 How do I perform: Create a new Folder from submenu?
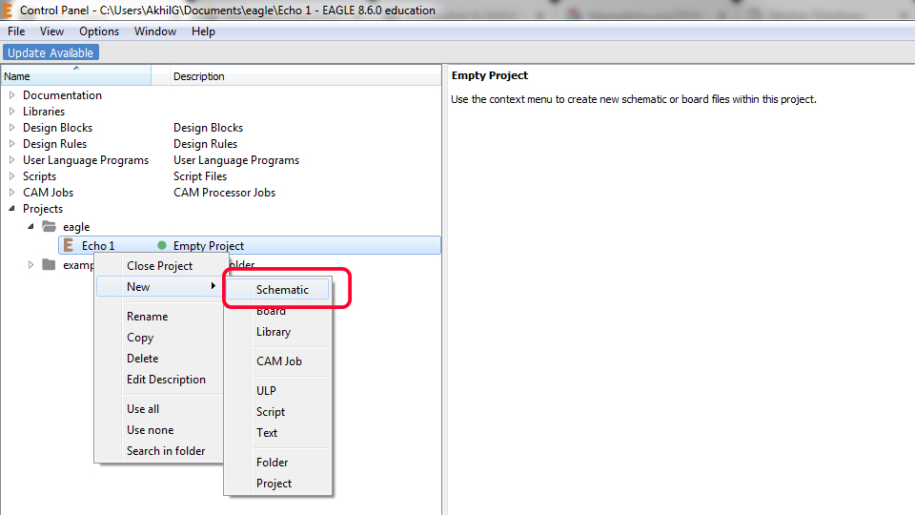[x=277, y=463]
